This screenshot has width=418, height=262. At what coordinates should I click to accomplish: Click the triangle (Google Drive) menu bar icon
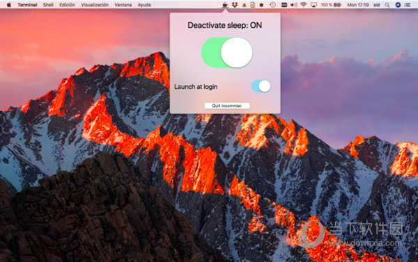coord(245,5)
